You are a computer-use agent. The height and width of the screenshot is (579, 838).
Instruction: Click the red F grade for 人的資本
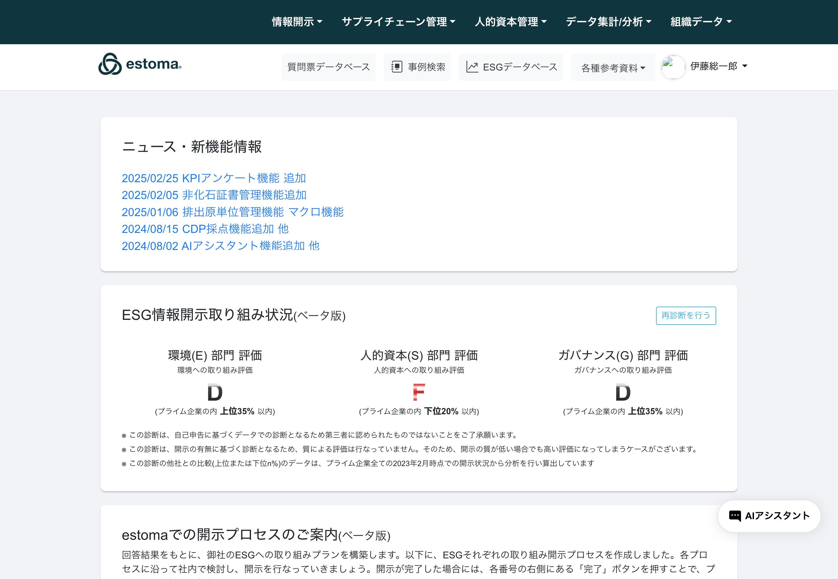pos(419,392)
